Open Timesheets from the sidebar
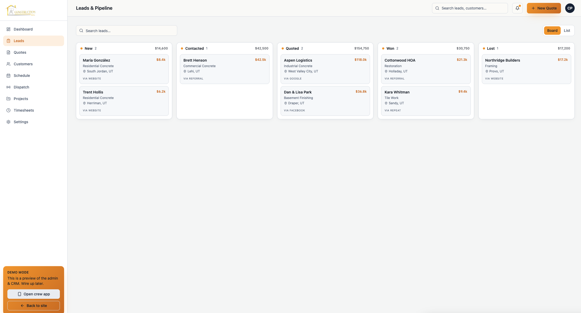The height and width of the screenshot is (313, 581). pos(24,110)
